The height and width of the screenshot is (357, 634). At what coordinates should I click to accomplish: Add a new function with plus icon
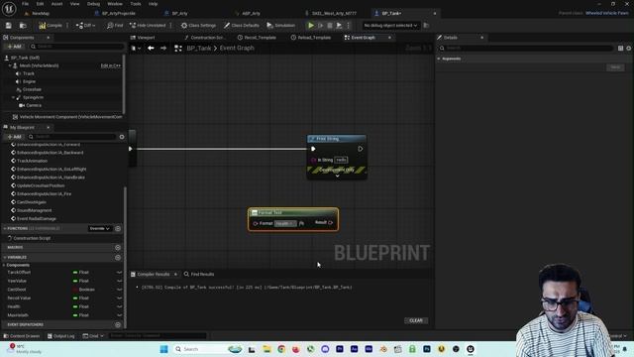118,229
